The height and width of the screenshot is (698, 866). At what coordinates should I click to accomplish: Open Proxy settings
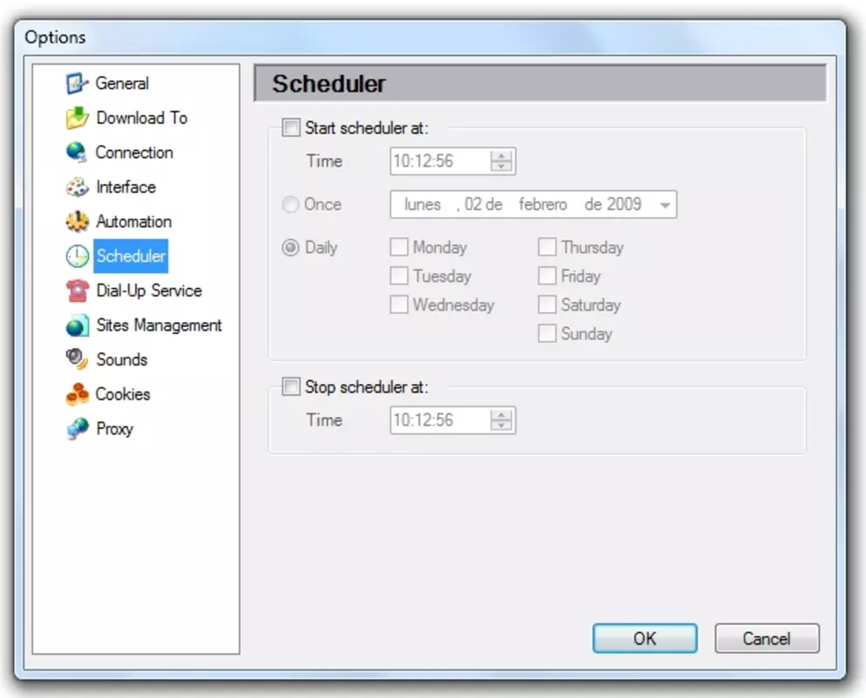(115, 428)
